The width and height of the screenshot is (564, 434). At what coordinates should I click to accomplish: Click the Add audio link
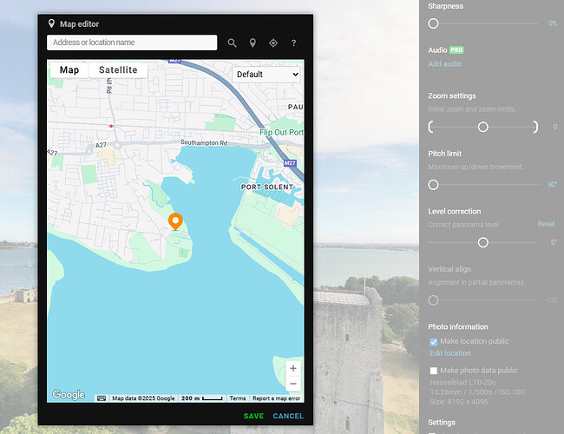444,64
